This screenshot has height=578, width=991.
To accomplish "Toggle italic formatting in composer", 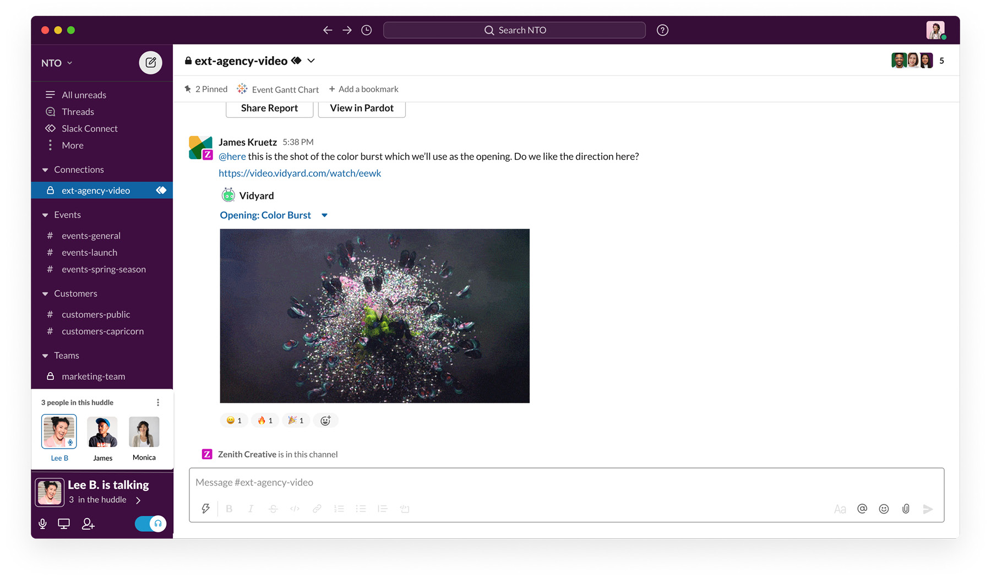I will [251, 509].
